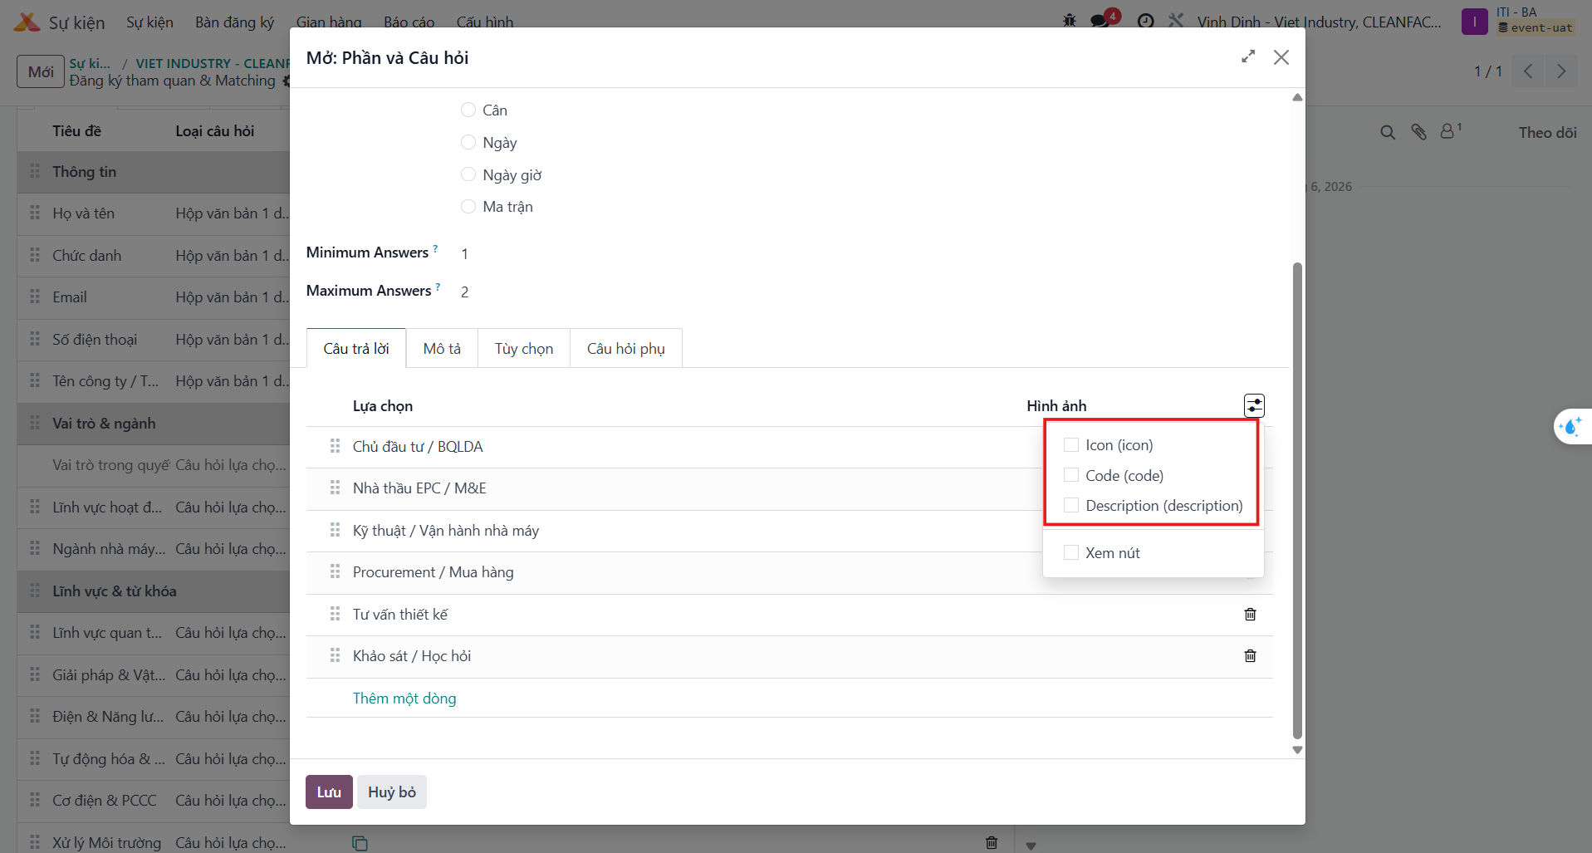The height and width of the screenshot is (853, 1592).
Task: Open the Email question row
Action: point(154,297)
